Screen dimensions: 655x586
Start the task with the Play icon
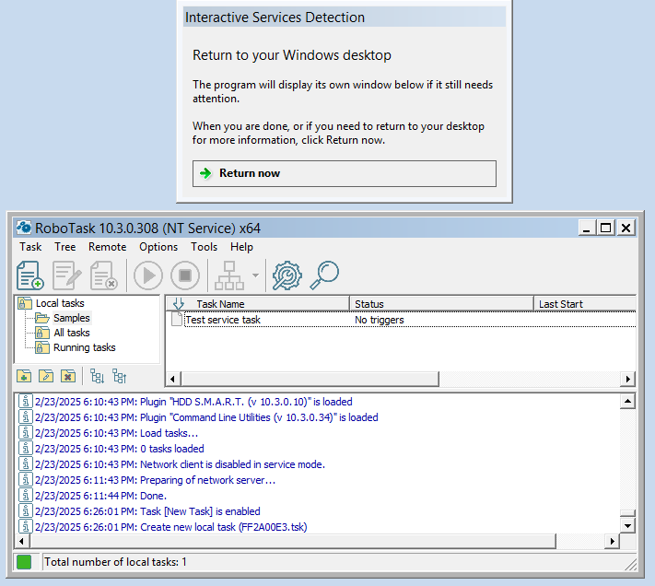(148, 275)
